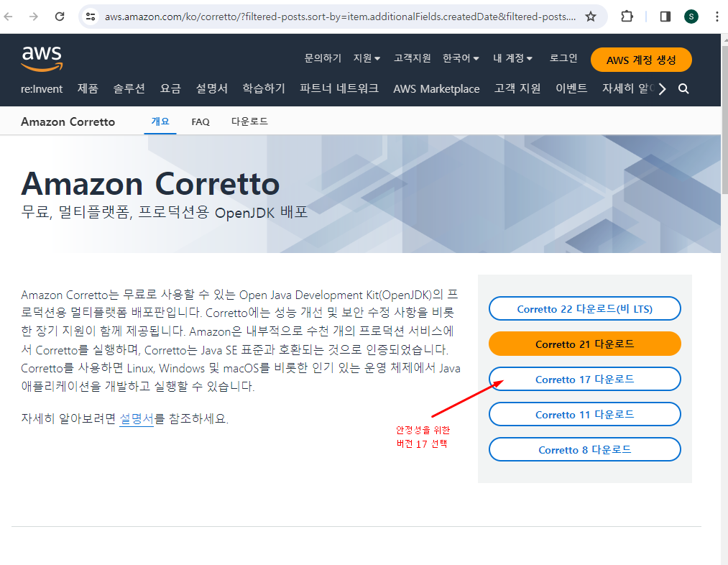
Task: Toggle the browser side panel icon
Action: tap(665, 17)
